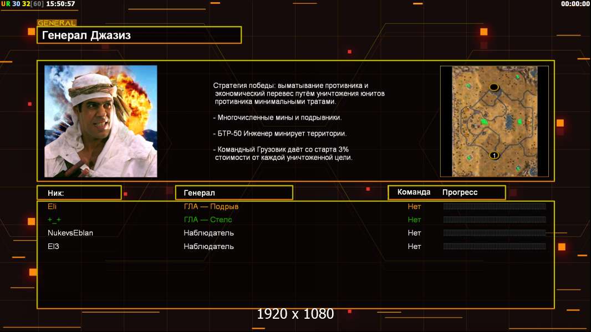Select the black start marker at top of map
The image size is (591, 332).
(494, 87)
